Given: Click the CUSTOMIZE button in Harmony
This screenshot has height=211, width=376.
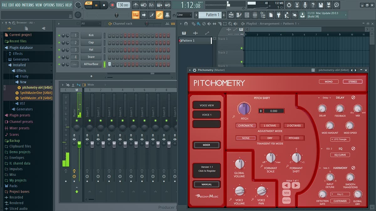Looking at the screenshot, I should tap(340, 201).
